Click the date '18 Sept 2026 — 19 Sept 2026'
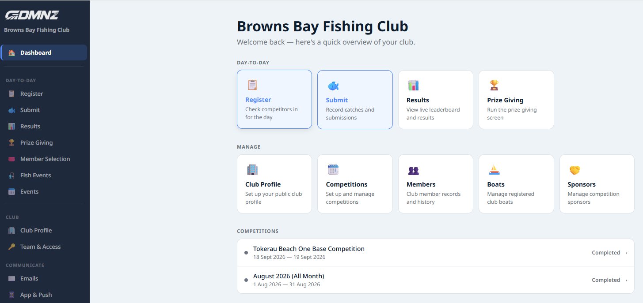 (x=289, y=257)
